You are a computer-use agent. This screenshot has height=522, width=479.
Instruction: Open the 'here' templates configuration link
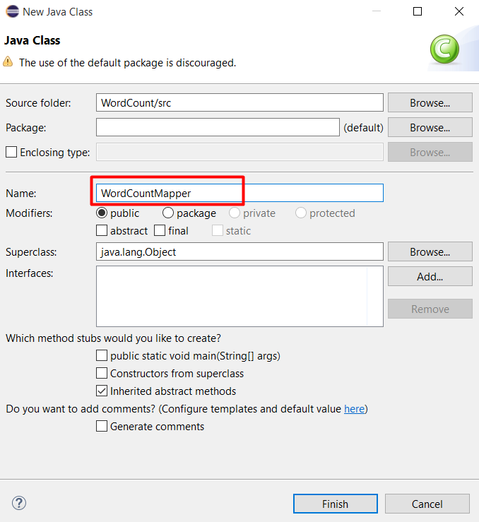pos(354,409)
